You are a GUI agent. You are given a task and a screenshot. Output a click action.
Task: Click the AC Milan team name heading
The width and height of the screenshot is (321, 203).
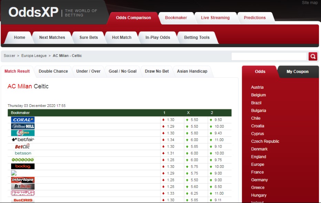(20, 86)
